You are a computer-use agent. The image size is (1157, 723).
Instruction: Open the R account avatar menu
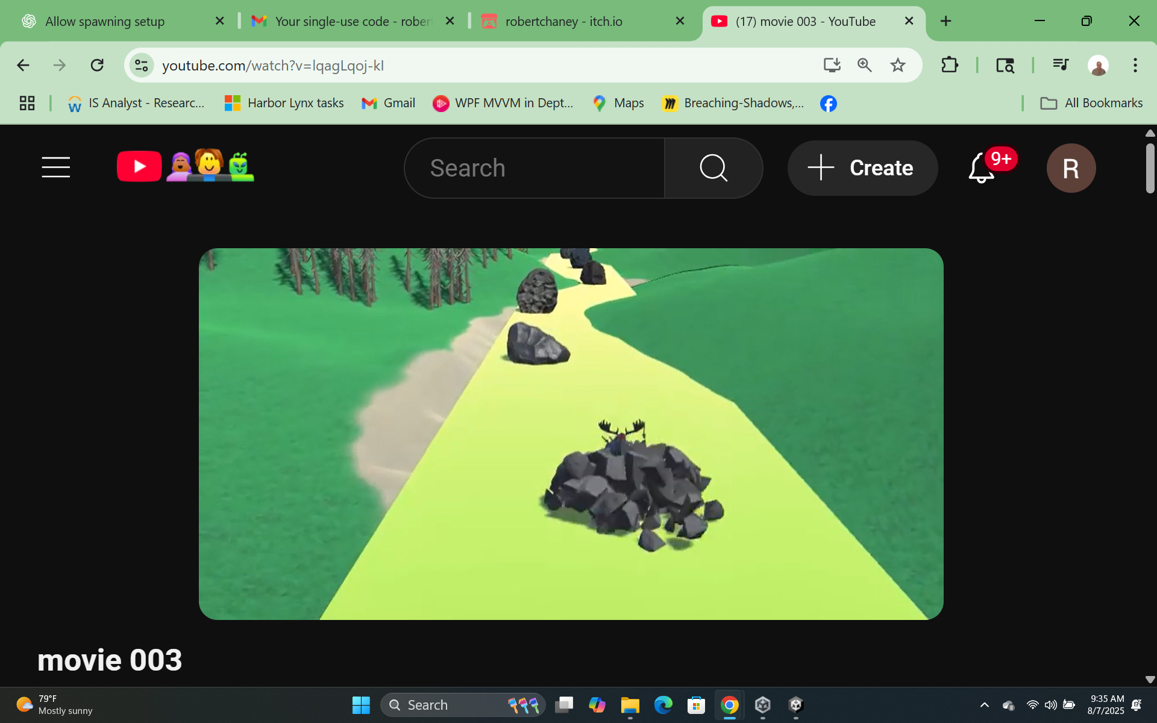[1070, 168]
